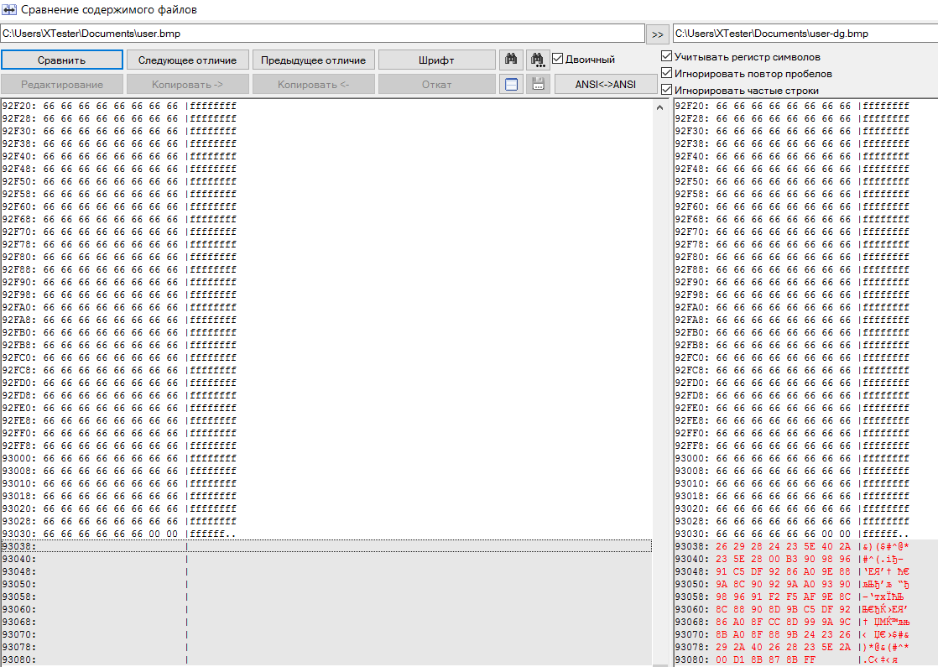This screenshot has width=938, height=667.
Task: Toggle Игнорировать частые строки checkbox
Action: click(667, 90)
